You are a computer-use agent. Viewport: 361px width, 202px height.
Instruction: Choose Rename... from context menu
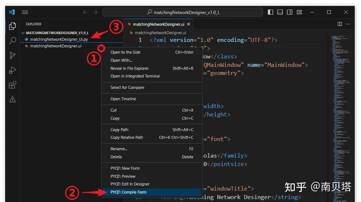click(152, 149)
